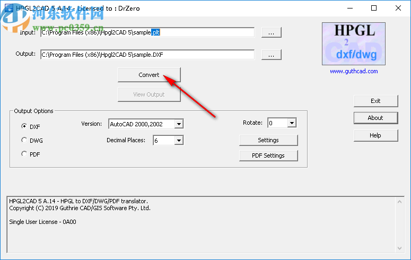The image size is (411, 260).
Task: Click the 'Single User License - 0A00' log line
Action: pyautogui.click(x=43, y=222)
